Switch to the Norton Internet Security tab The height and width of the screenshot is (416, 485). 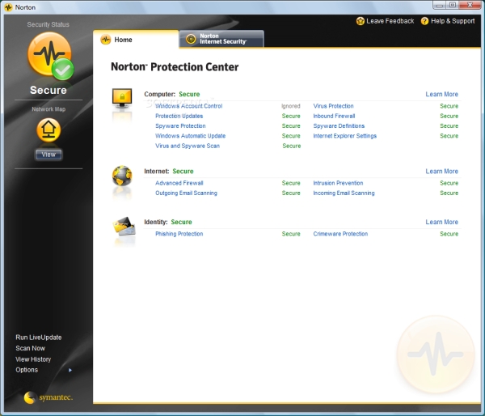coord(221,39)
